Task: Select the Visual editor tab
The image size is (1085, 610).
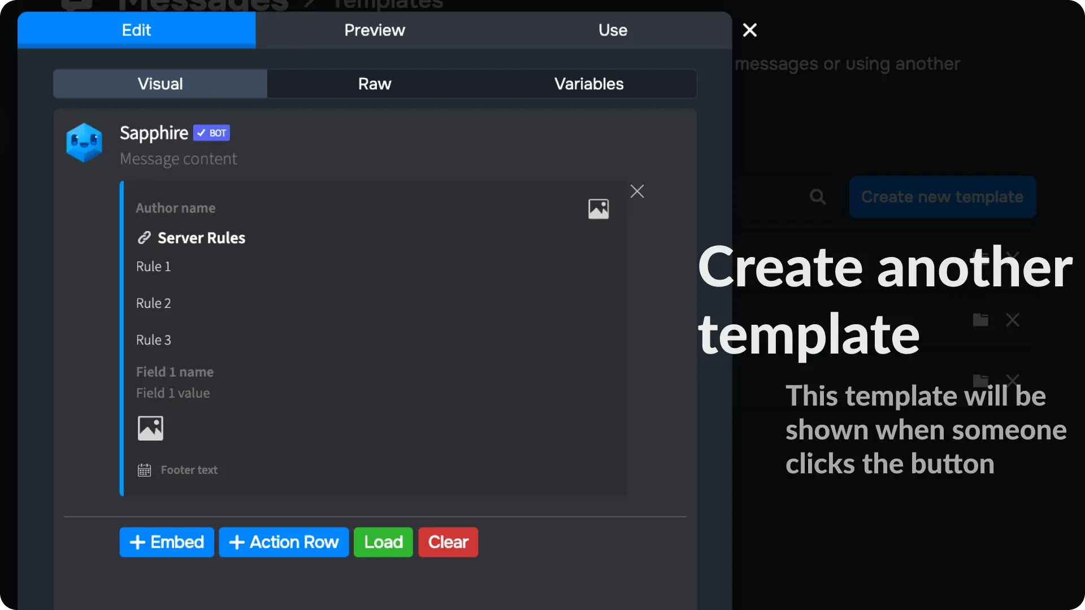Action: (160, 84)
